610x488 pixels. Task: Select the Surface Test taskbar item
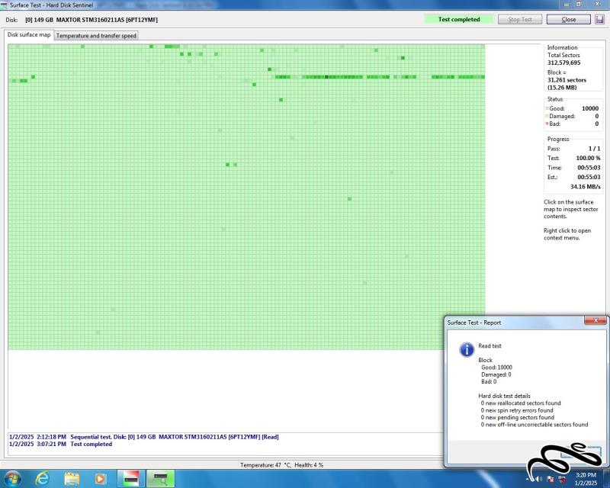[161, 479]
